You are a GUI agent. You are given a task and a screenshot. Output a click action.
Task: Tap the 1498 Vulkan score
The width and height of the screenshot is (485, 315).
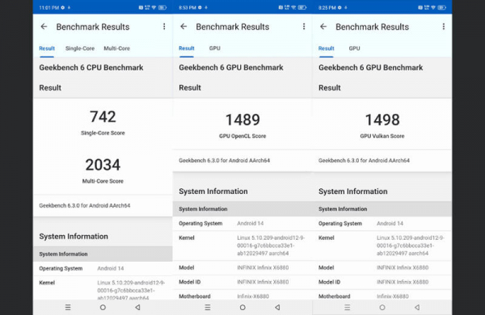click(x=382, y=120)
